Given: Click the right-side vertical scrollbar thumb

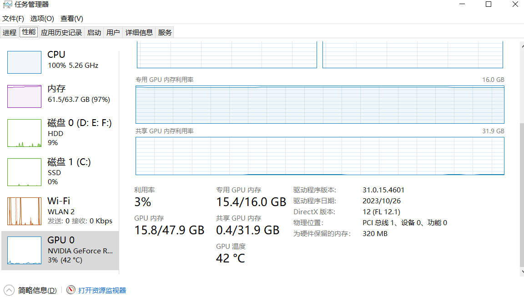Looking at the screenshot, I should (x=521, y=196).
